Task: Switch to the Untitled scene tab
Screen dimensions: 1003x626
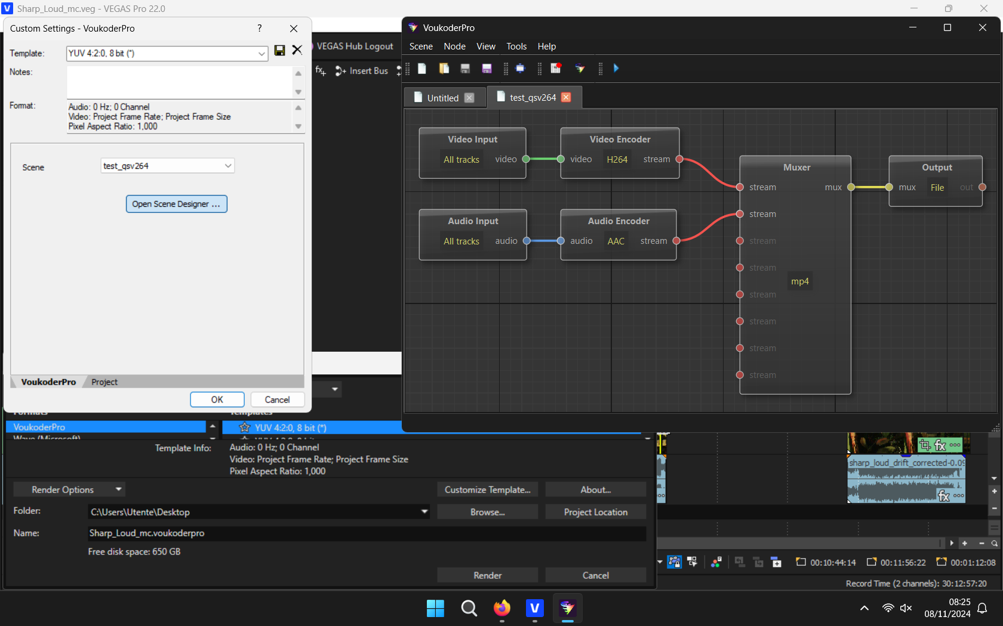Action: (442, 98)
